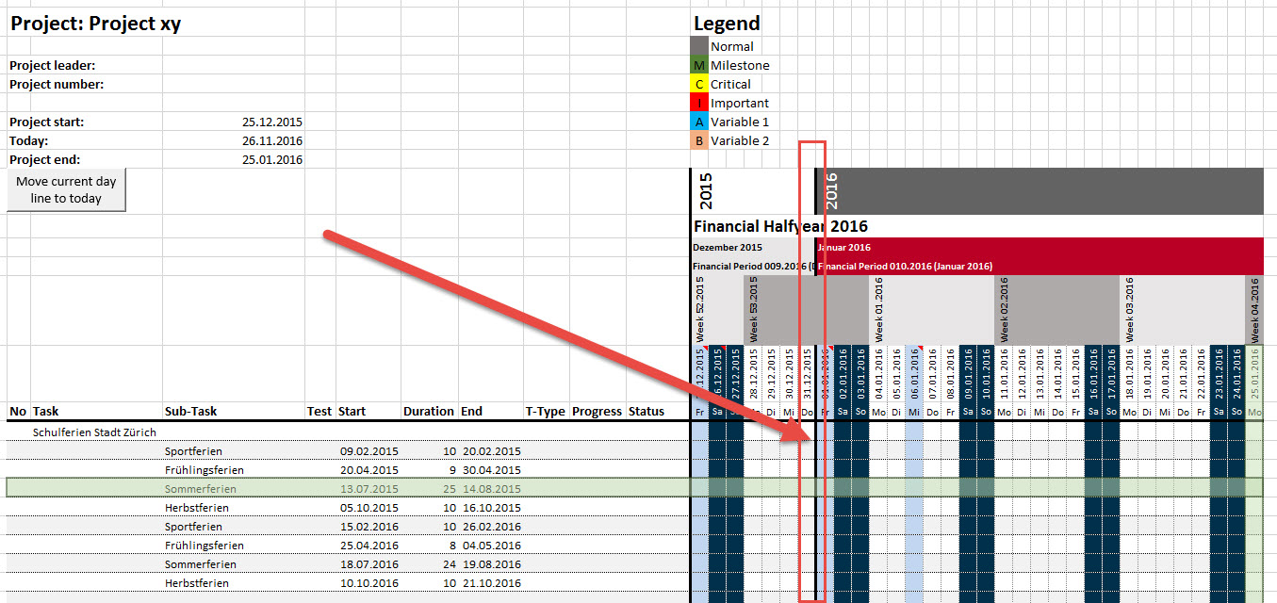Click Sportferien sub-task starting 09.02.2015
1277x603 pixels.
click(x=193, y=451)
